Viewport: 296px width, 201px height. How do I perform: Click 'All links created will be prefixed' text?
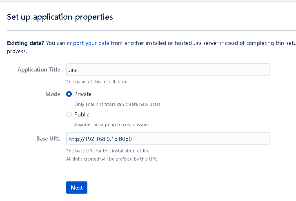[100, 159]
